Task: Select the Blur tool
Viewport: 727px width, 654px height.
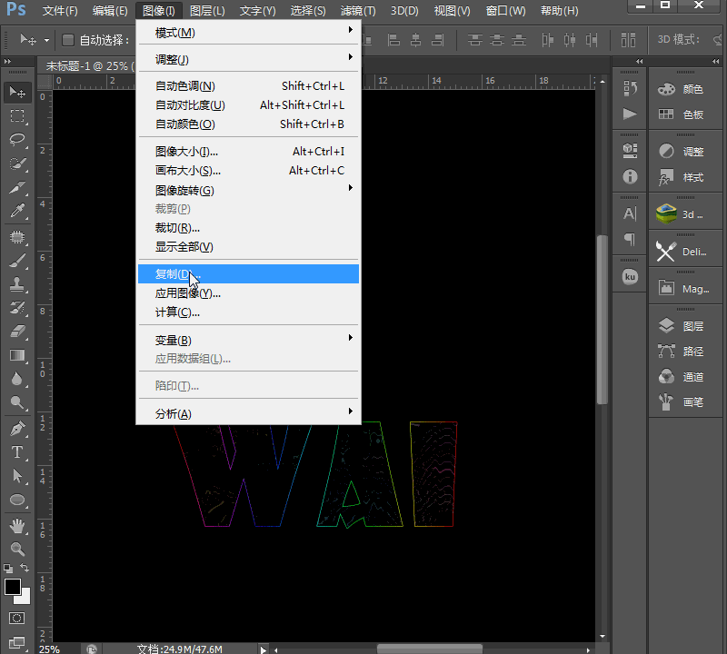Action: pyautogui.click(x=17, y=379)
